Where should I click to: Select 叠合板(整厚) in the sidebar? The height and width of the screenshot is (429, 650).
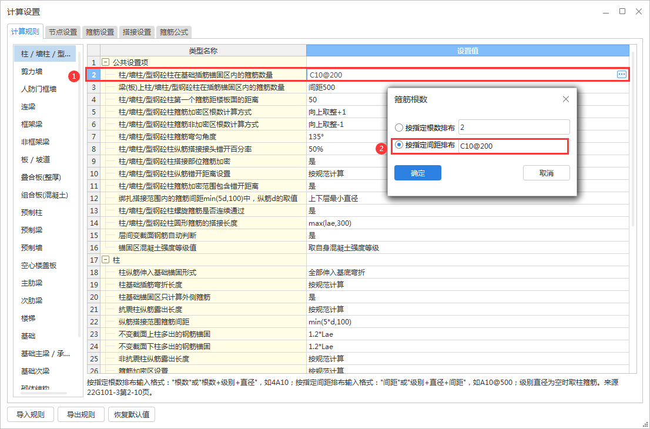[41, 177]
